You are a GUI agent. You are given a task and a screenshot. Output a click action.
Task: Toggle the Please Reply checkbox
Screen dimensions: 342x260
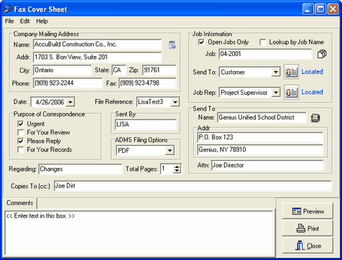(x=21, y=141)
